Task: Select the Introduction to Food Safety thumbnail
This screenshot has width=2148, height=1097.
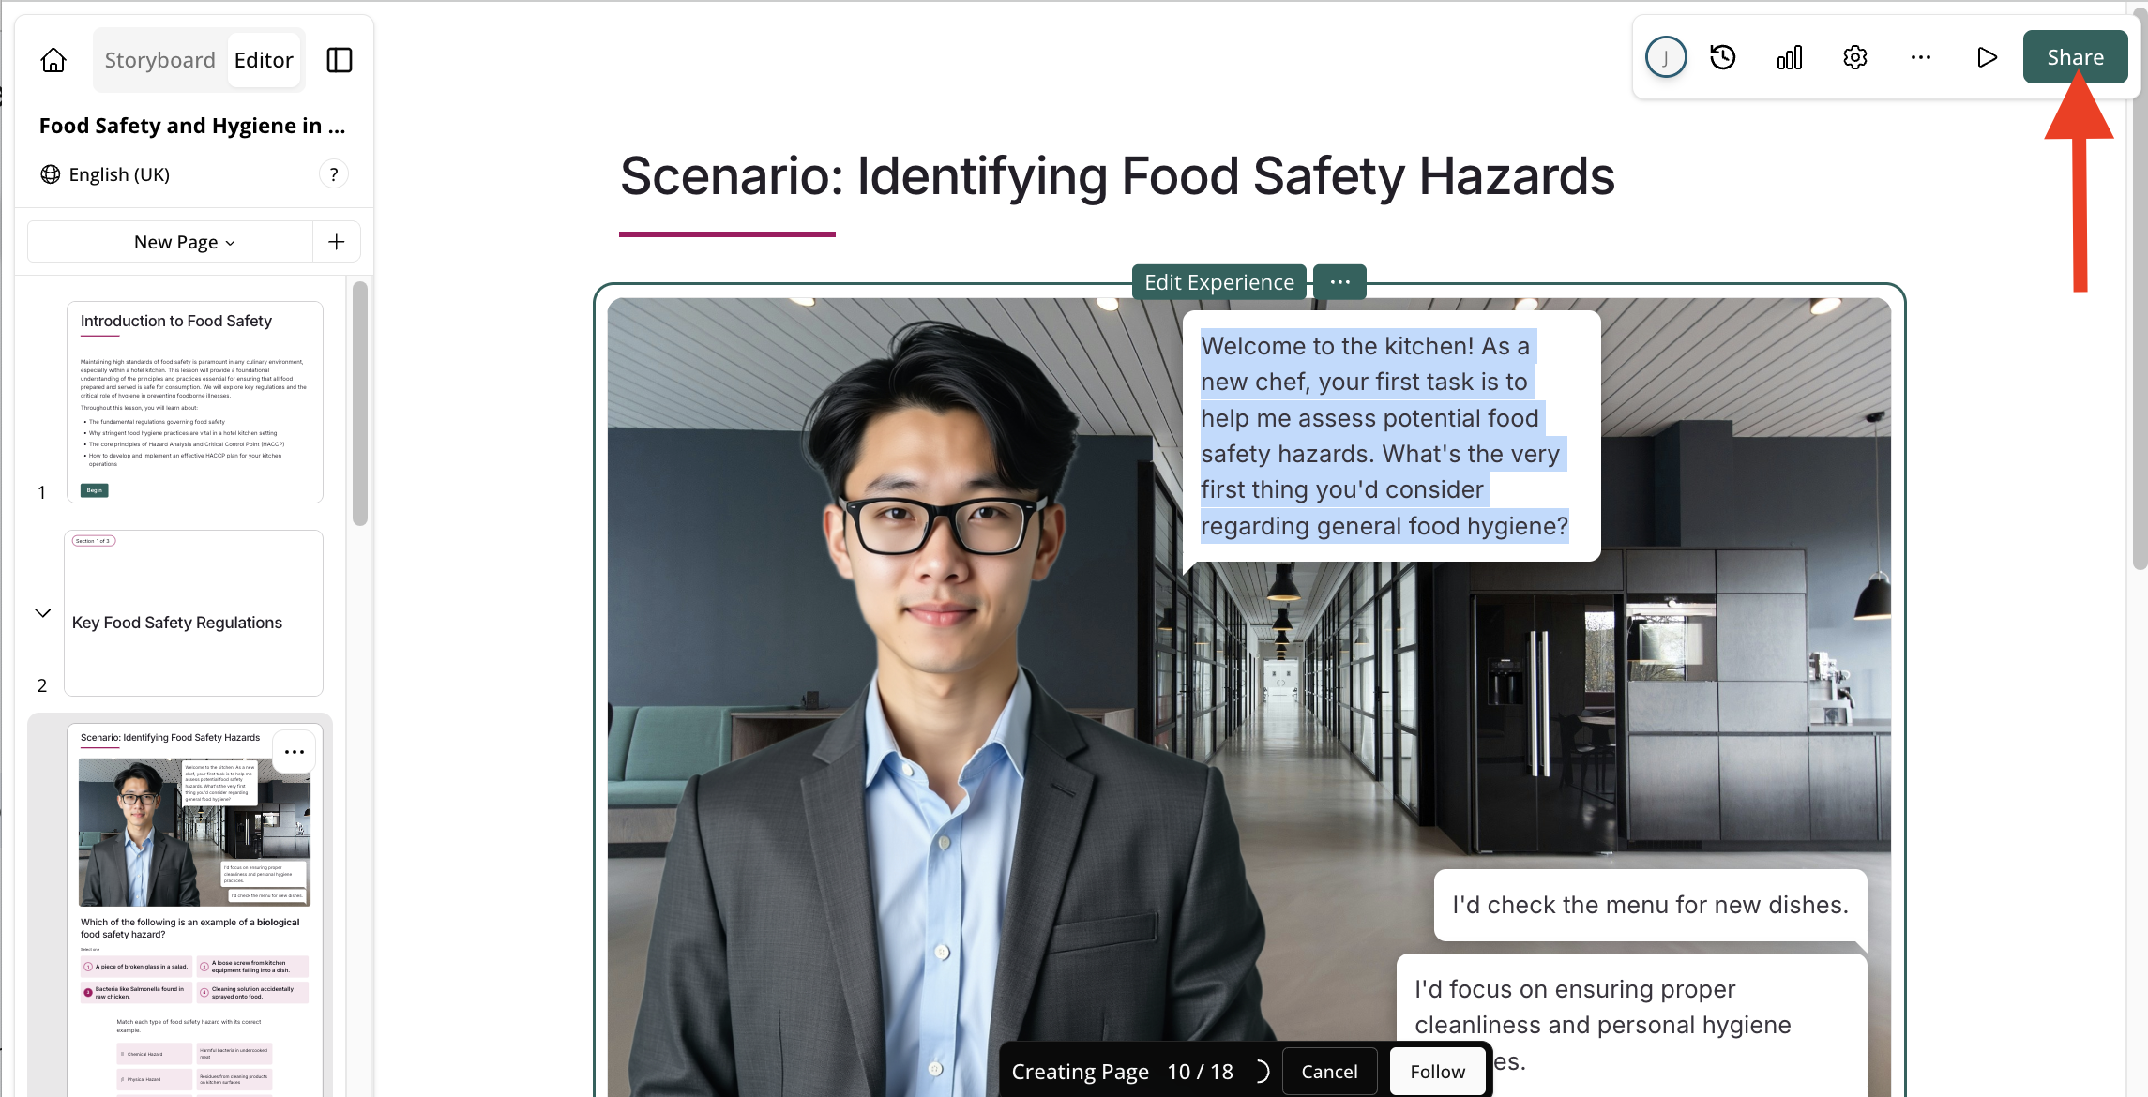Action: (195, 402)
